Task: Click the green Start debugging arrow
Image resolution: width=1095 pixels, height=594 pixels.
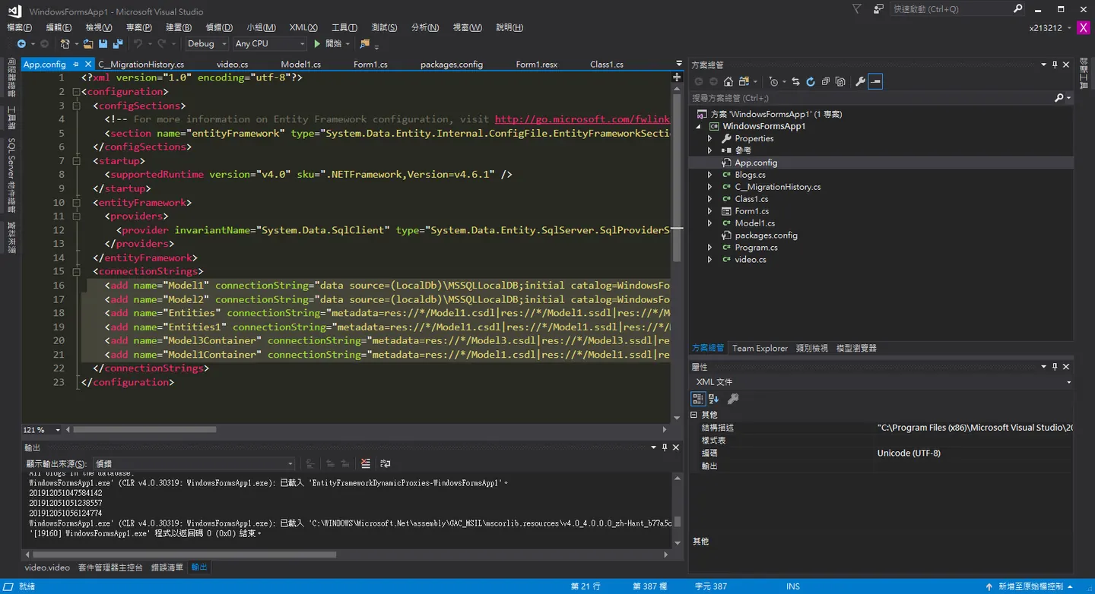Action: point(317,44)
